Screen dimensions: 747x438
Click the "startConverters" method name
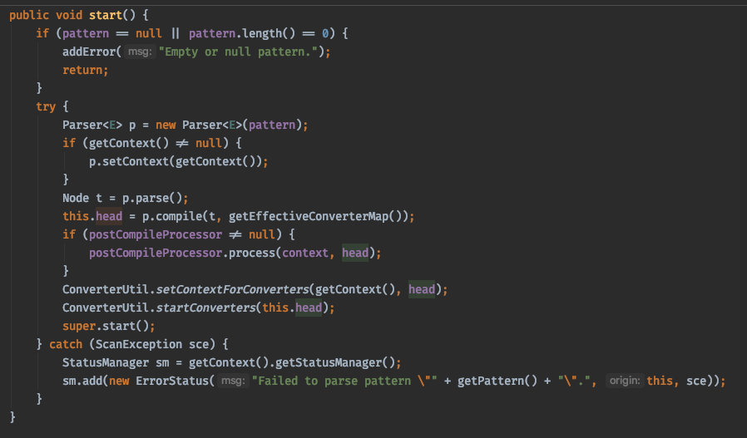[x=205, y=308]
